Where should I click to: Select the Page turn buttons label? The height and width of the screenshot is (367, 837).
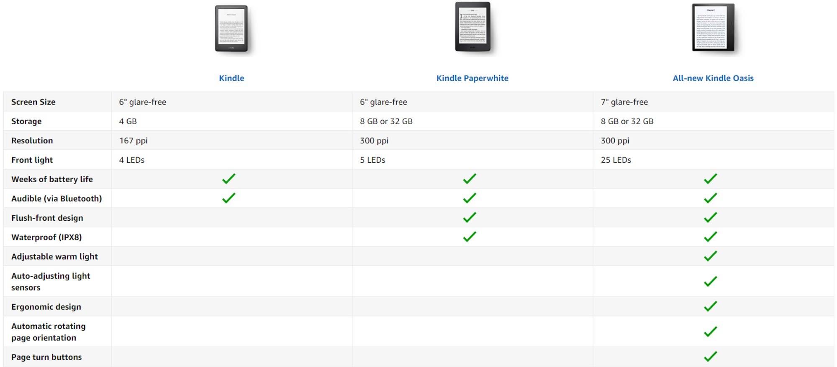tap(46, 357)
